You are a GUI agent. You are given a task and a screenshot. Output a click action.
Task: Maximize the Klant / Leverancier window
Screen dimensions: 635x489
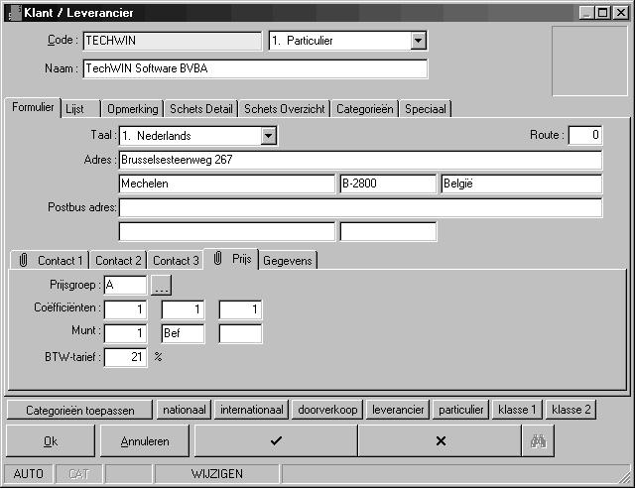[x=602, y=13]
